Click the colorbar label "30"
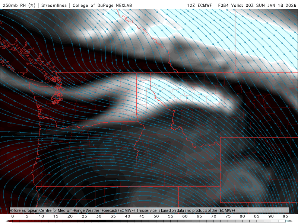Screen dimensions: 298x223 99,216
